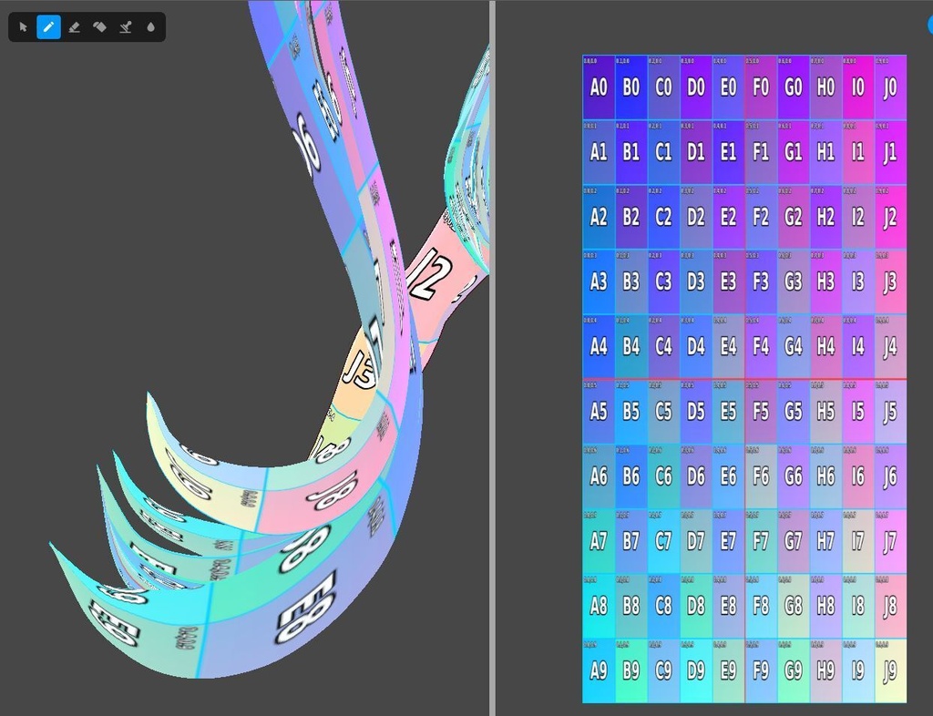Screen dimensions: 933x716
Task: Click cell B1 in the UV grid
Action: [x=631, y=153]
